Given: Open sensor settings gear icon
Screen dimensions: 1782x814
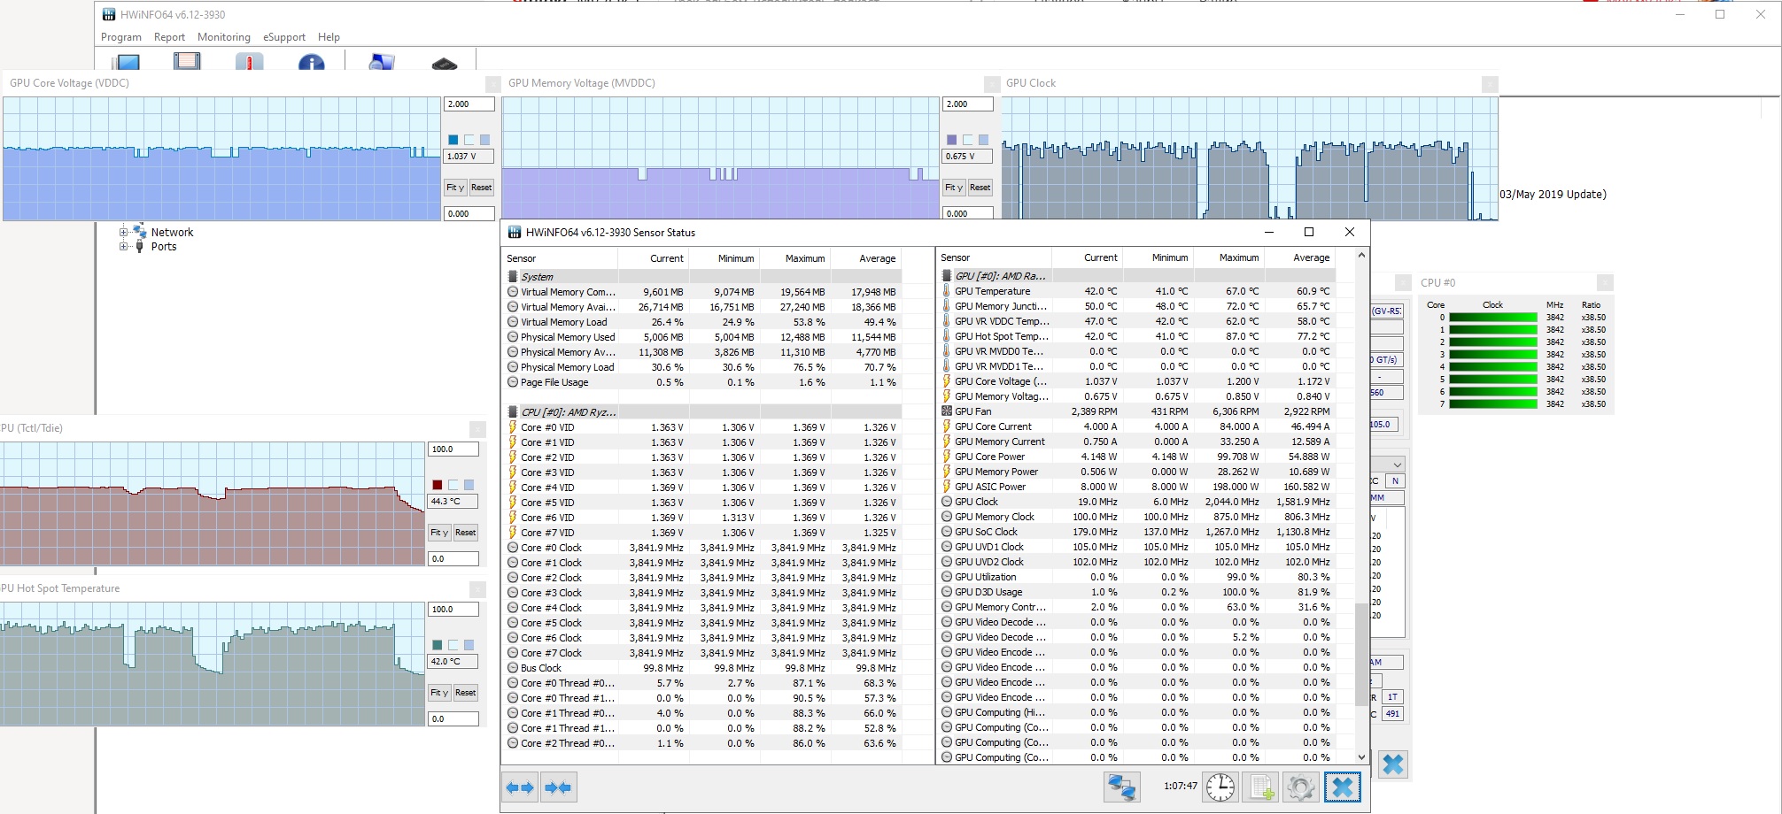Looking at the screenshot, I should [1301, 787].
